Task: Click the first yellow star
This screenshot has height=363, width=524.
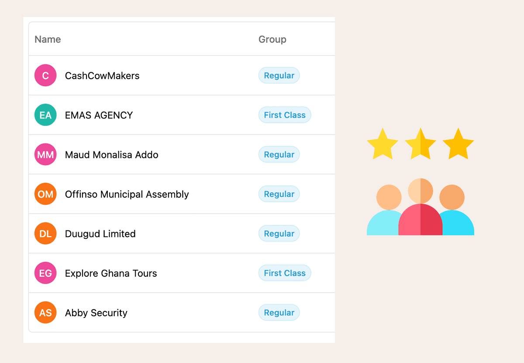Action: click(383, 143)
